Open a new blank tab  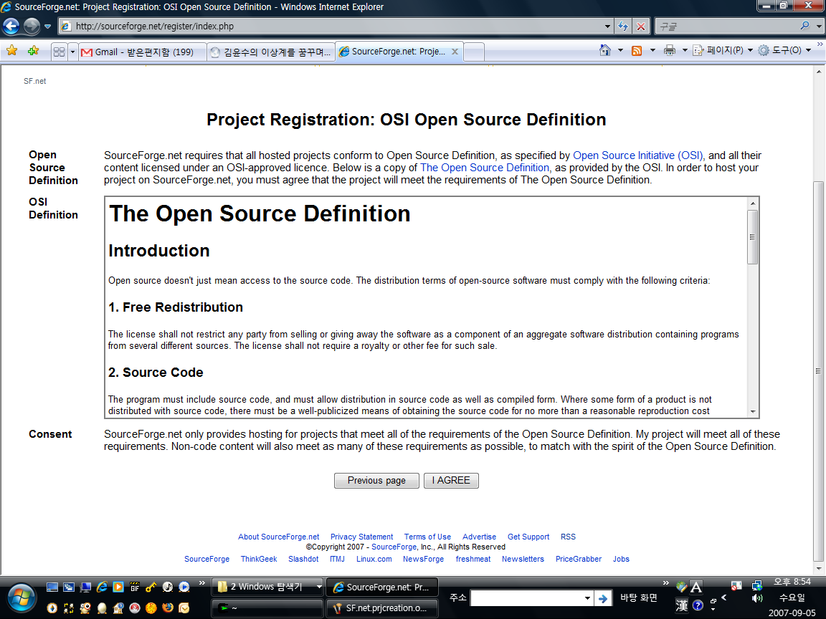coord(474,52)
